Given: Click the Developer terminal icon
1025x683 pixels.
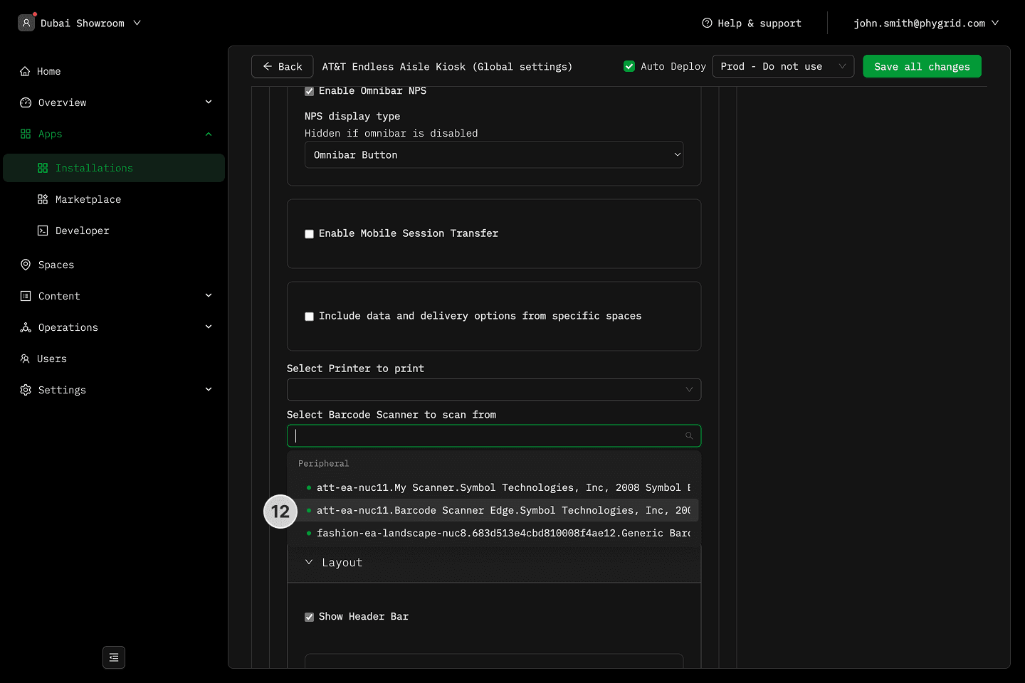Looking at the screenshot, I should [x=43, y=231].
